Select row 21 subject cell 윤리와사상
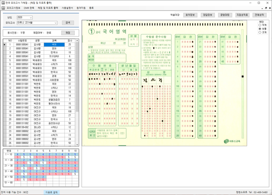272x195 pixels. click(x=54, y=123)
